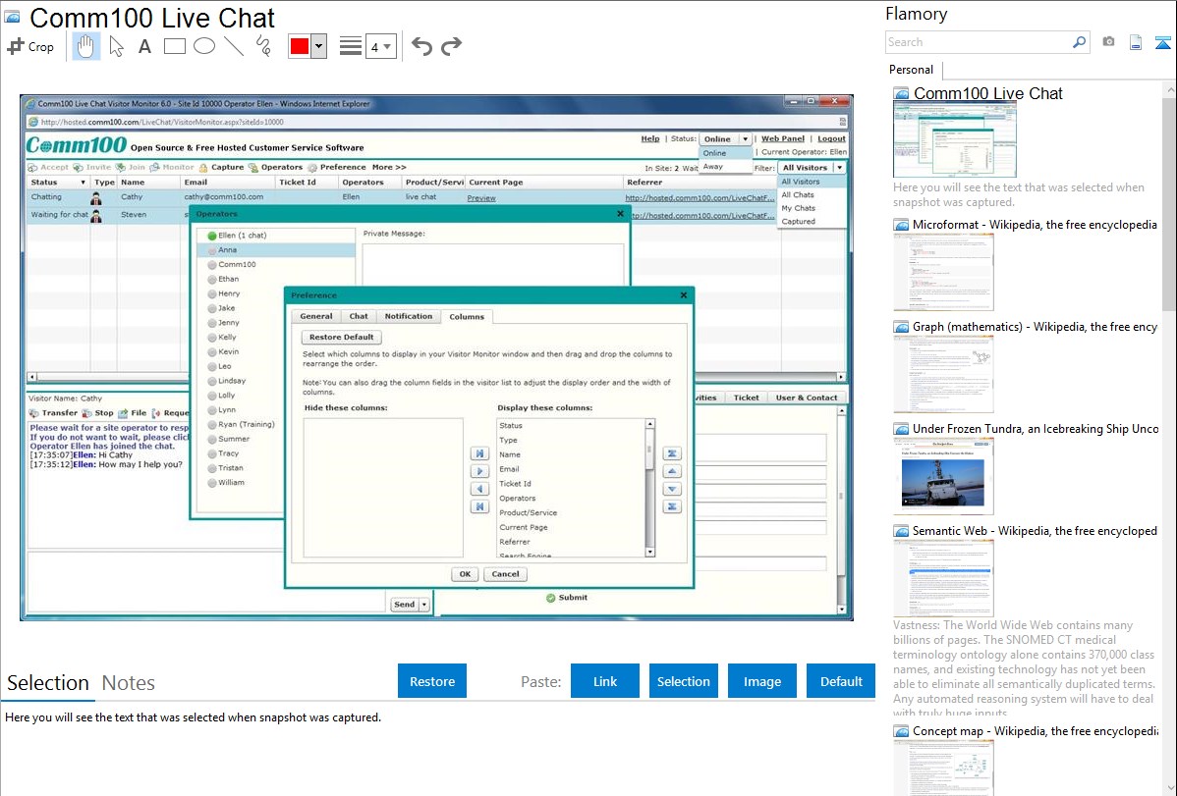Open the drawing color dropdown arrow
The height and width of the screenshot is (796, 1177).
point(319,46)
